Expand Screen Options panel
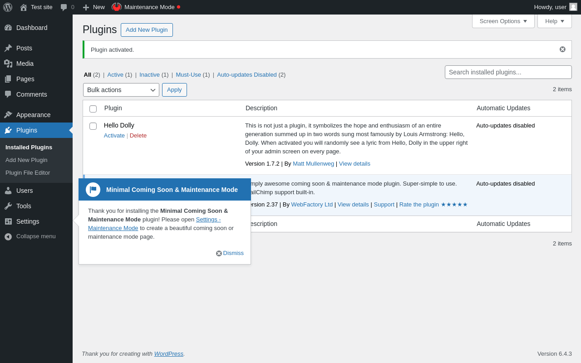Screen dimensions: 581x363 pyautogui.click(x=503, y=21)
